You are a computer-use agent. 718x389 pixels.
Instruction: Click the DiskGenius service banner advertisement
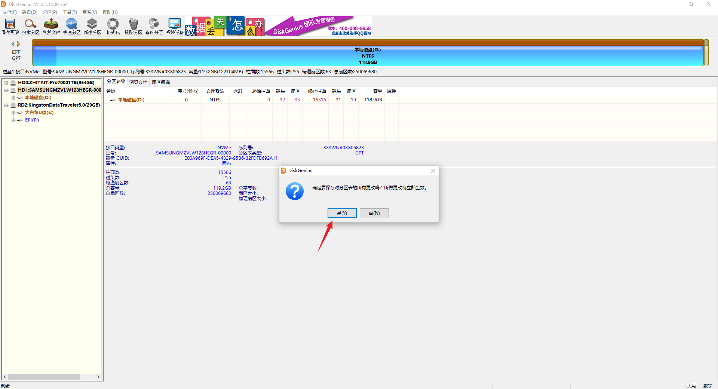coord(279,26)
